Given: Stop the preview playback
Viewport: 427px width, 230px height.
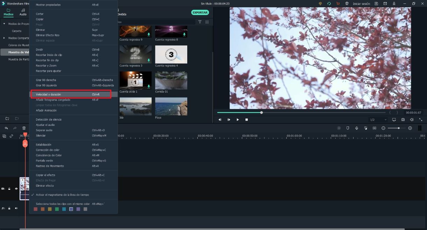Looking at the screenshot, I should [246, 120].
